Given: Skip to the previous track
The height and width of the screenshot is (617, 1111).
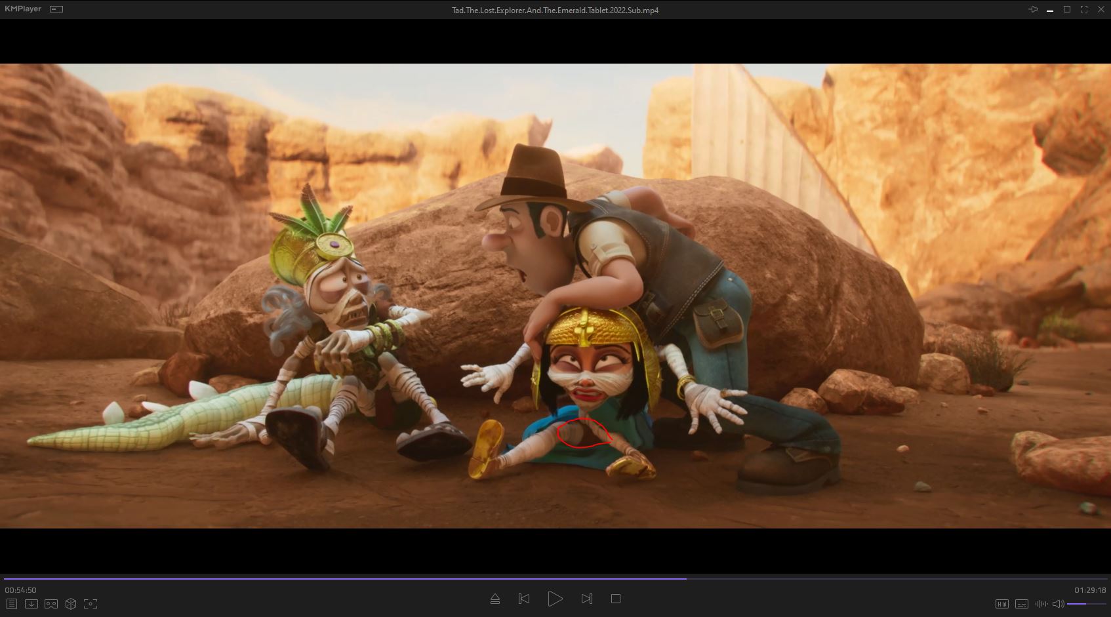Looking at the screenshot, I should point(524,599).
